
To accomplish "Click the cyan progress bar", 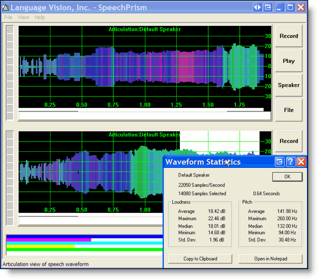I will tap(84, 243).
